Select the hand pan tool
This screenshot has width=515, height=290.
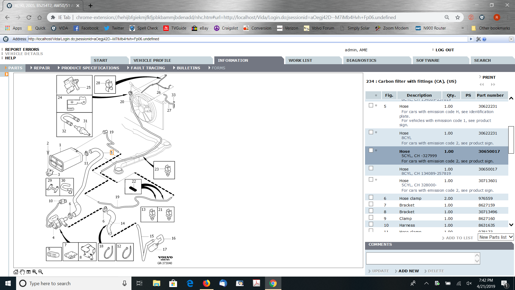coord(22,272)
